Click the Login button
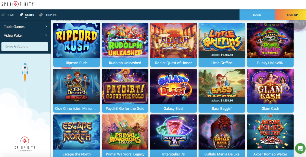This screenshot has width=306, height=157. 257,15
